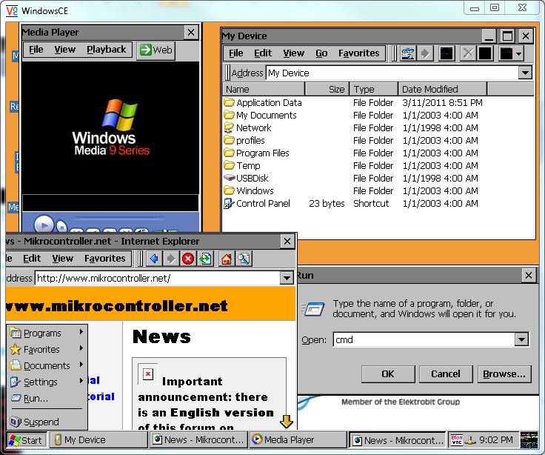The height and width of the screenshot is (455, 545).
Task: Open View menu in Media Player
Action: [x=64, y=50]
